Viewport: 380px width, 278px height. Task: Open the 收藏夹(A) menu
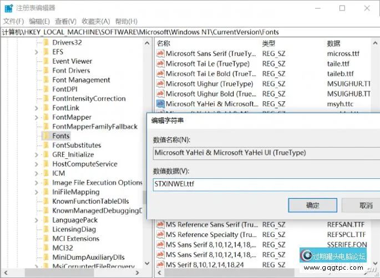click(95, 21)
